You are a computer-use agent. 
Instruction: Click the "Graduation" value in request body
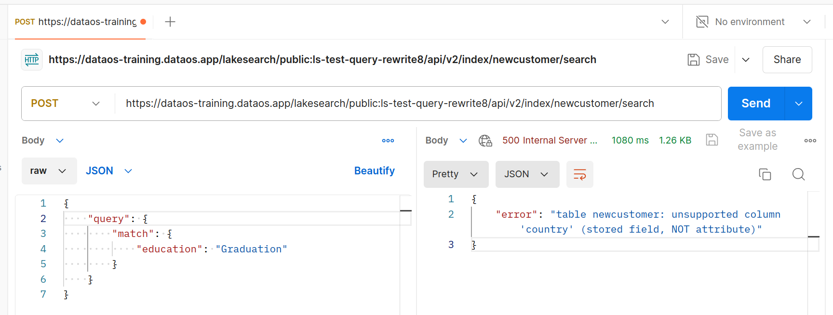coord(251,249)
